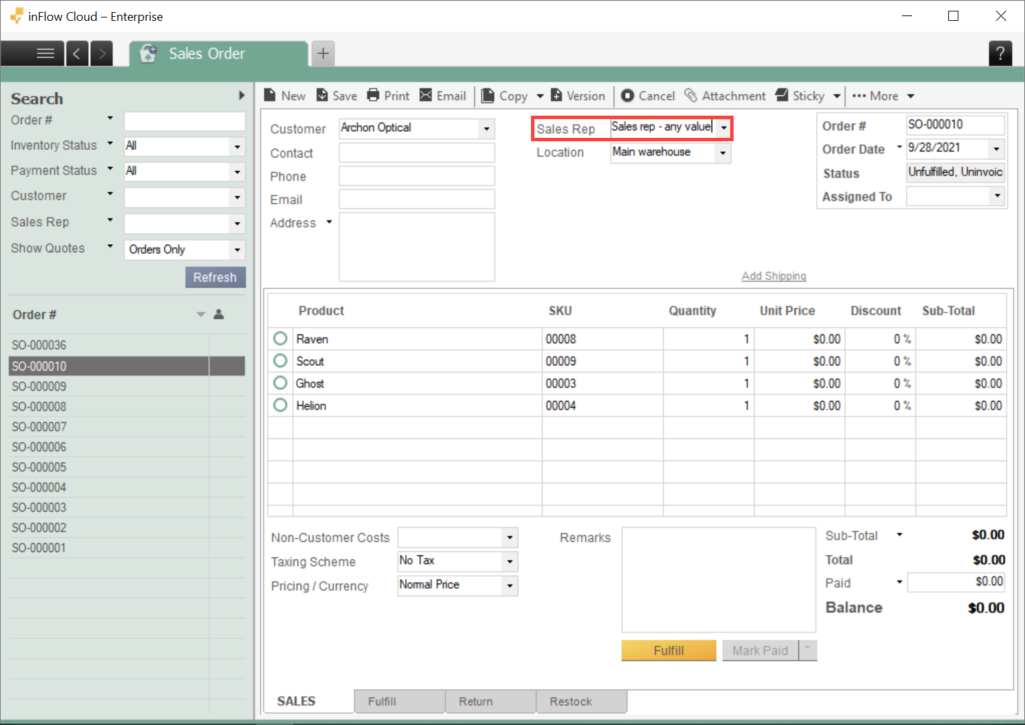Open the Help panel
This screenshot has width=1025, height=725.
1000,53
